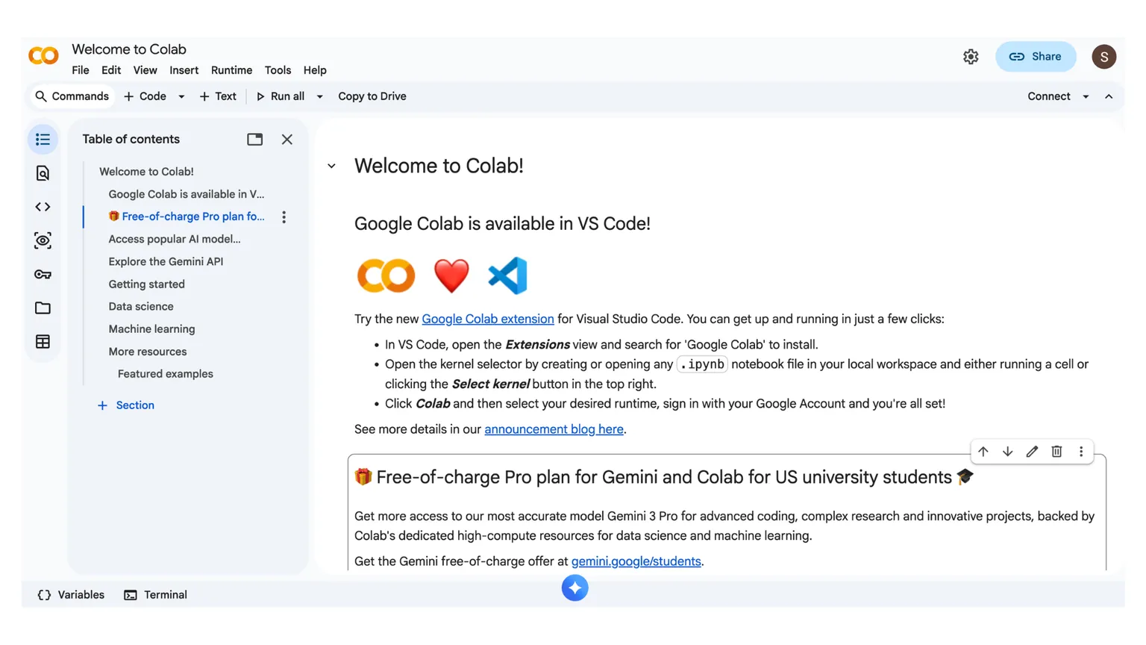Collapse the Welcome to Colab! section

[331, 166]
